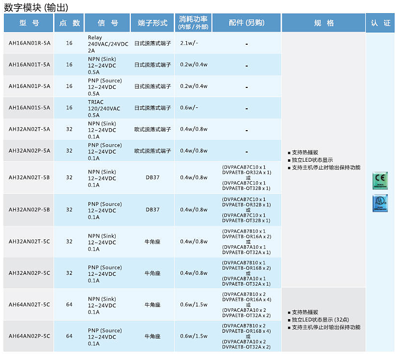Select model AH32AN02P-5A

[30, 151]
